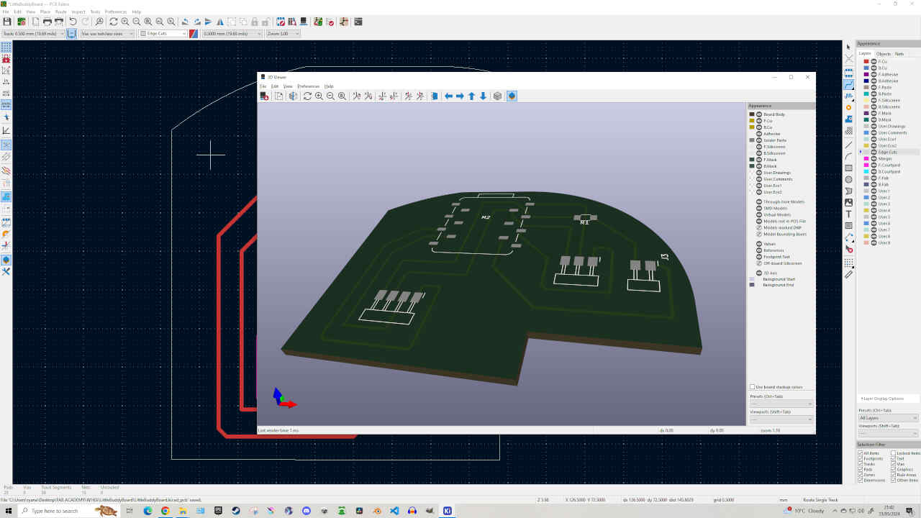Check Use board stackup colors
This screenshot has height=518, width=921.
[753, 387]
